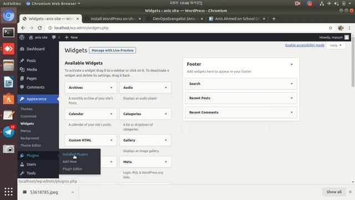
Task: Collapse the Footer widget area
Action: click(x=292, y=64)
